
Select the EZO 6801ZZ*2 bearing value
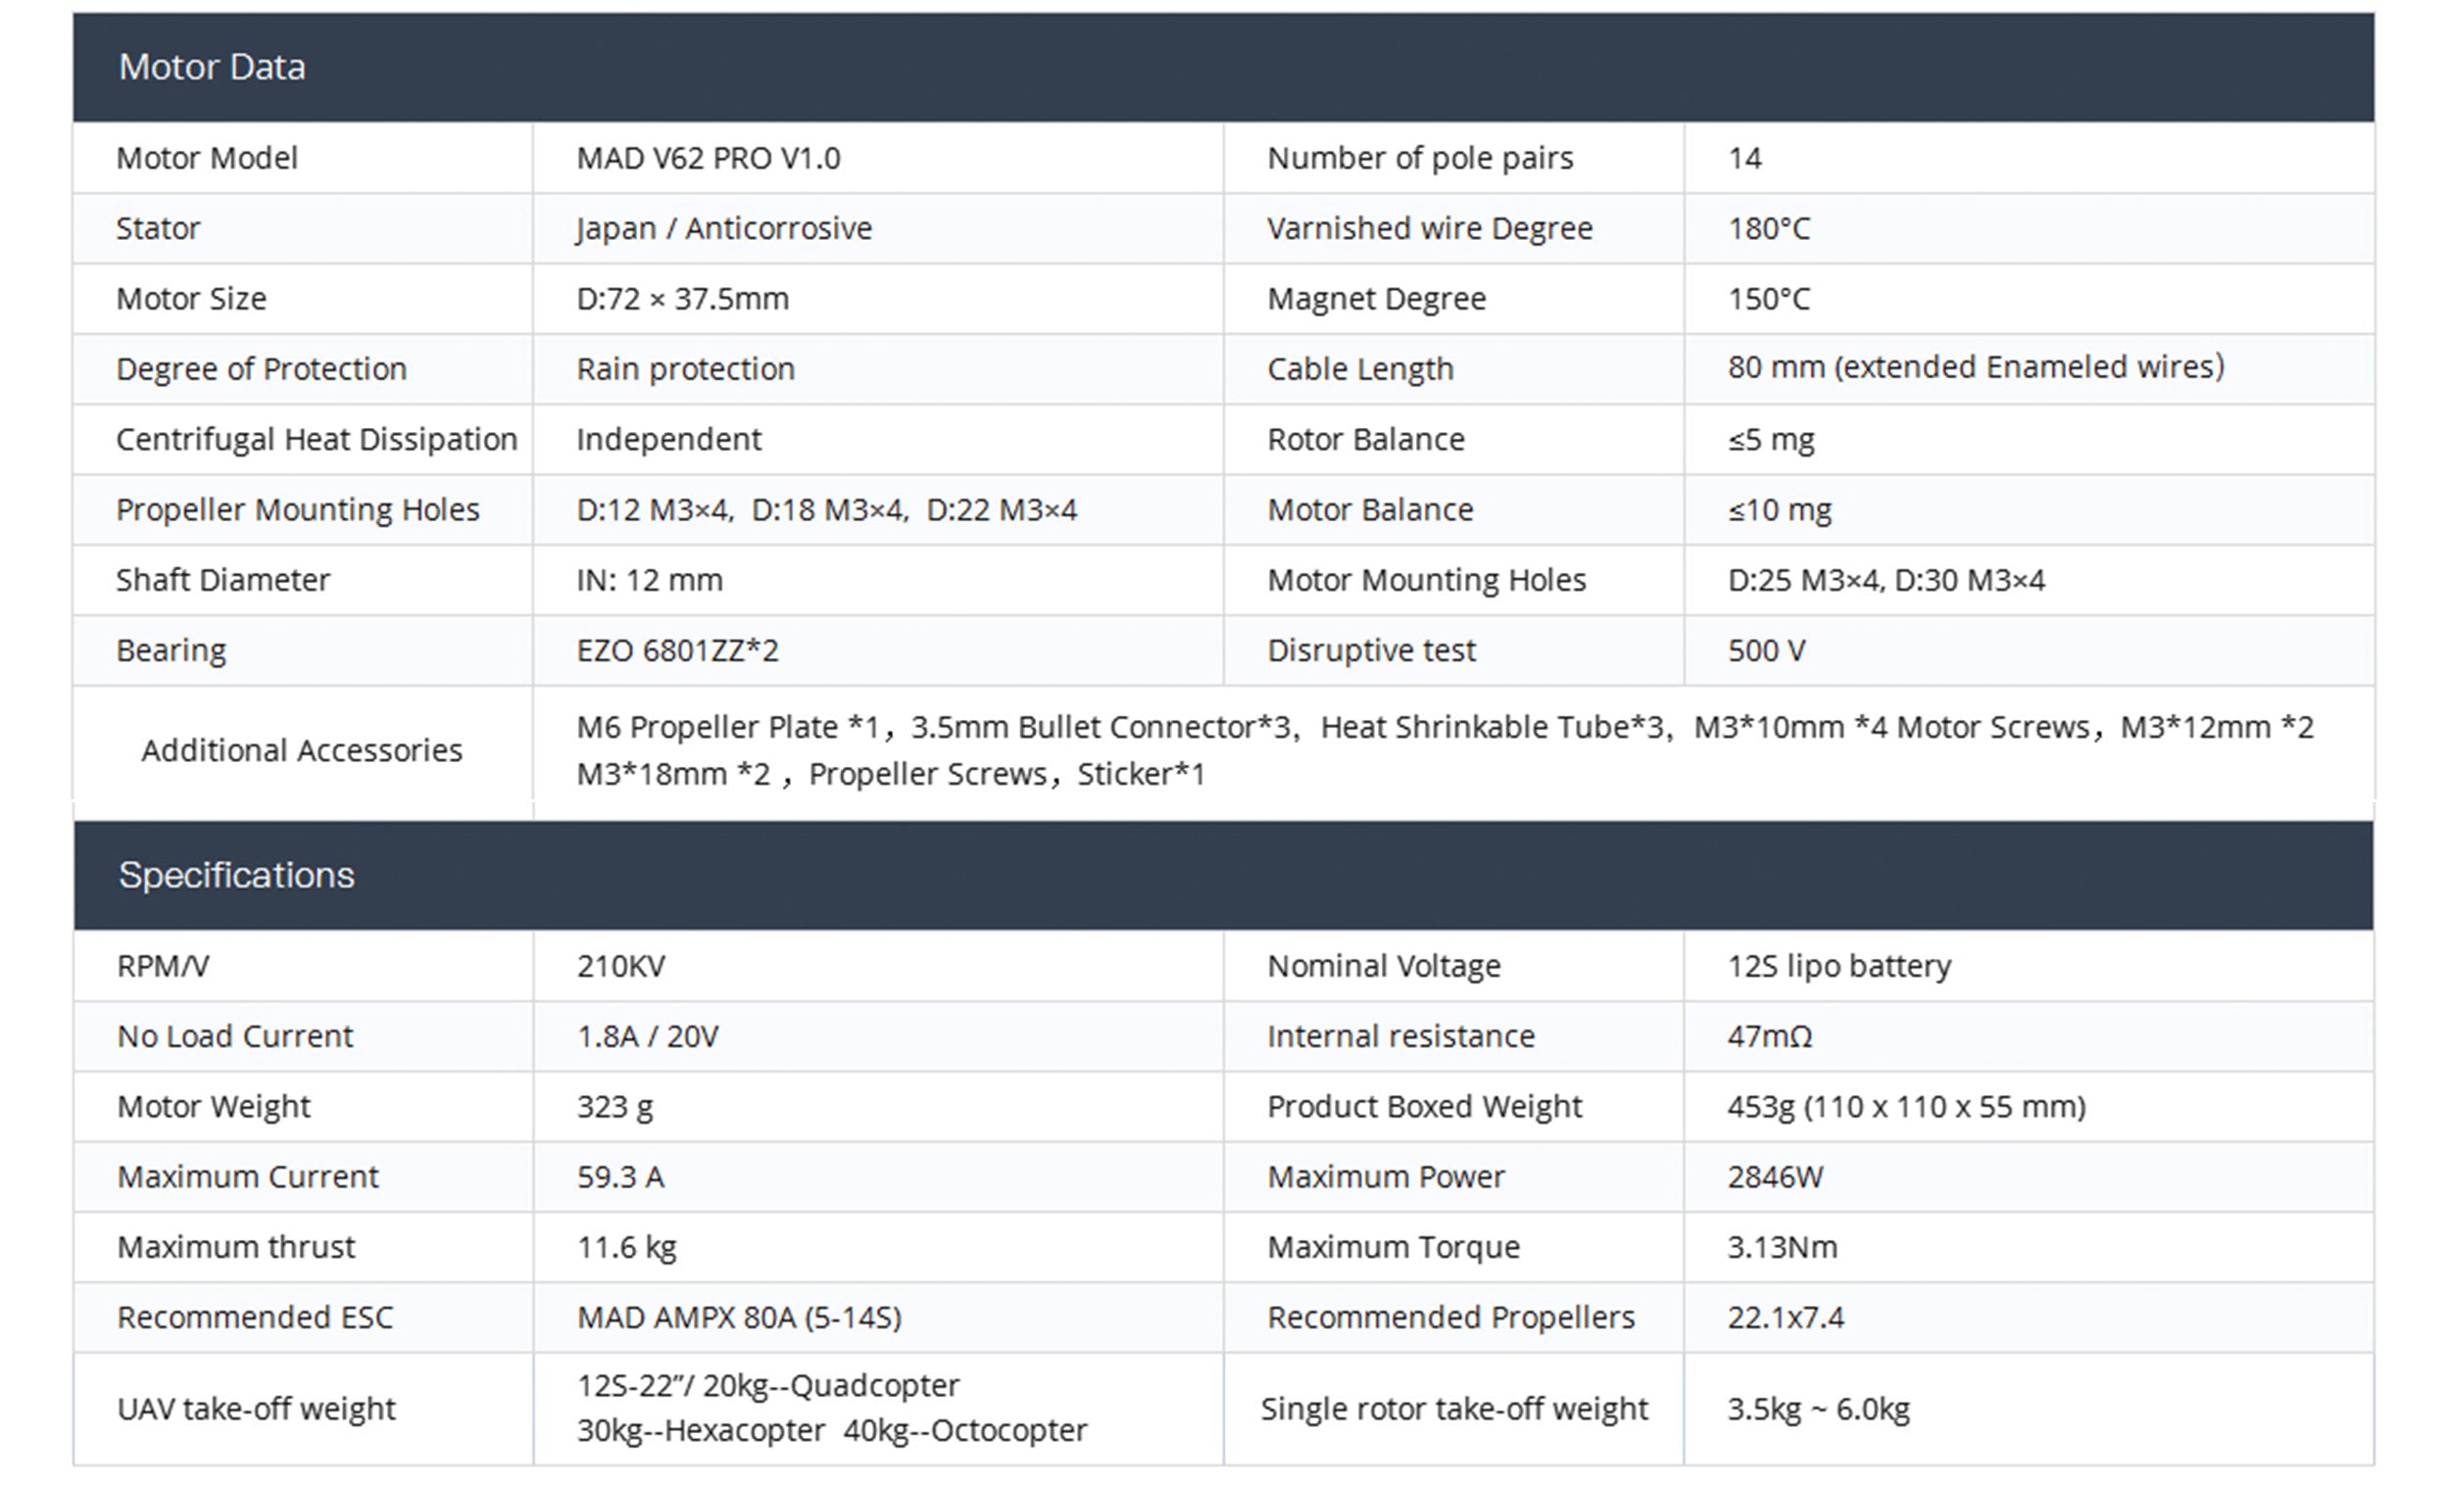pyautogui.click(x=677, y=651)
